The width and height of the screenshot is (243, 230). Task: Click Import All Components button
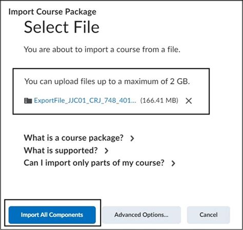tap(52, 215)
